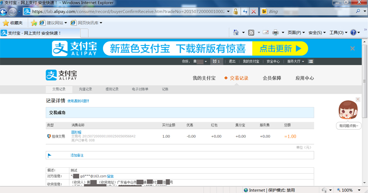Click the IE home page icon
This screenshot has height=193, width=368.
tap(236, 32)
